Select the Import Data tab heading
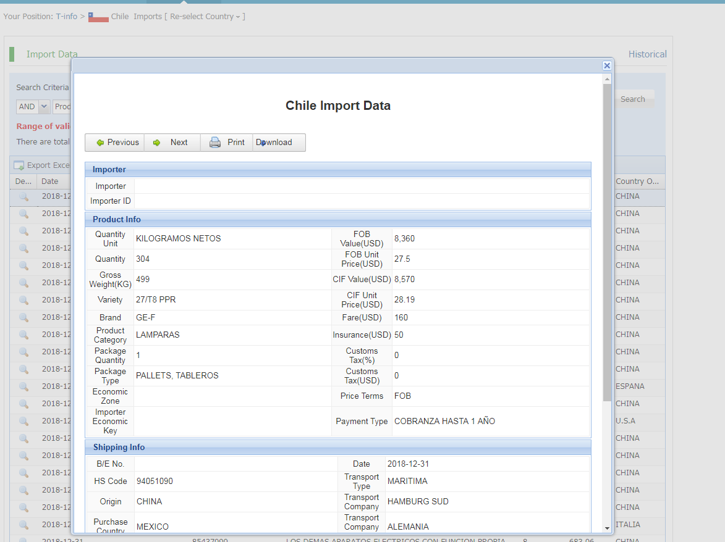Screen dimensions: 725x542 click(x=52, y=54)
